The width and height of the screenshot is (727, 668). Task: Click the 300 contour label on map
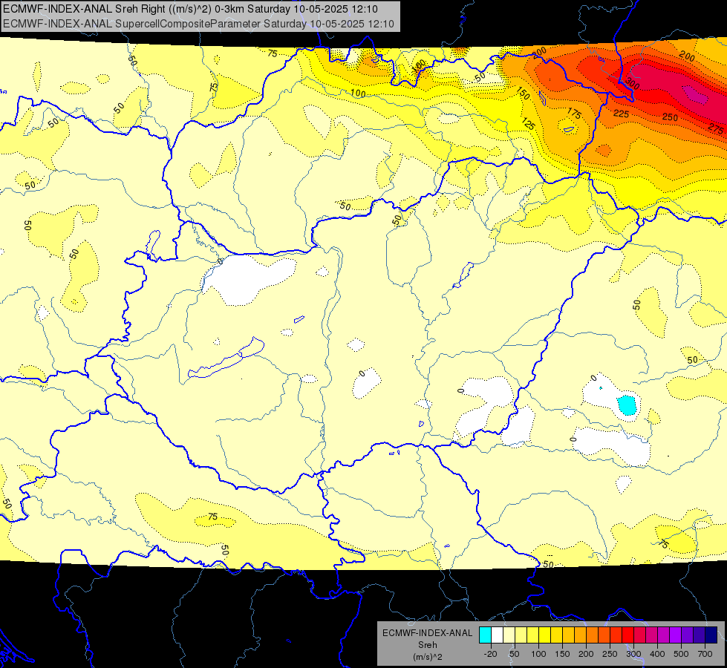pos(633,84)
